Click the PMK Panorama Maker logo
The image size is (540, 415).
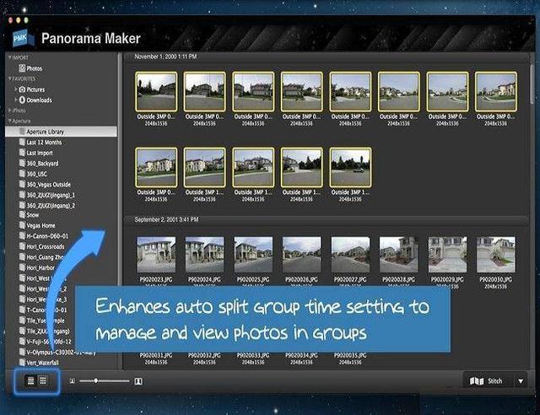23,38
